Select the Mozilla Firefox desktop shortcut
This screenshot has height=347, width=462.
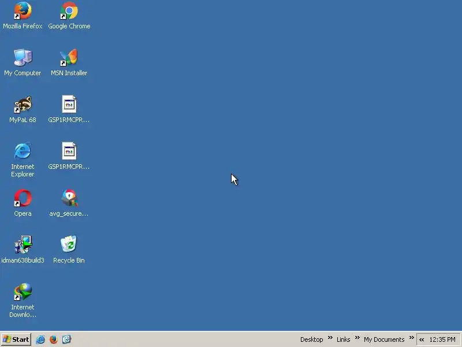click(x=23, y=16)
